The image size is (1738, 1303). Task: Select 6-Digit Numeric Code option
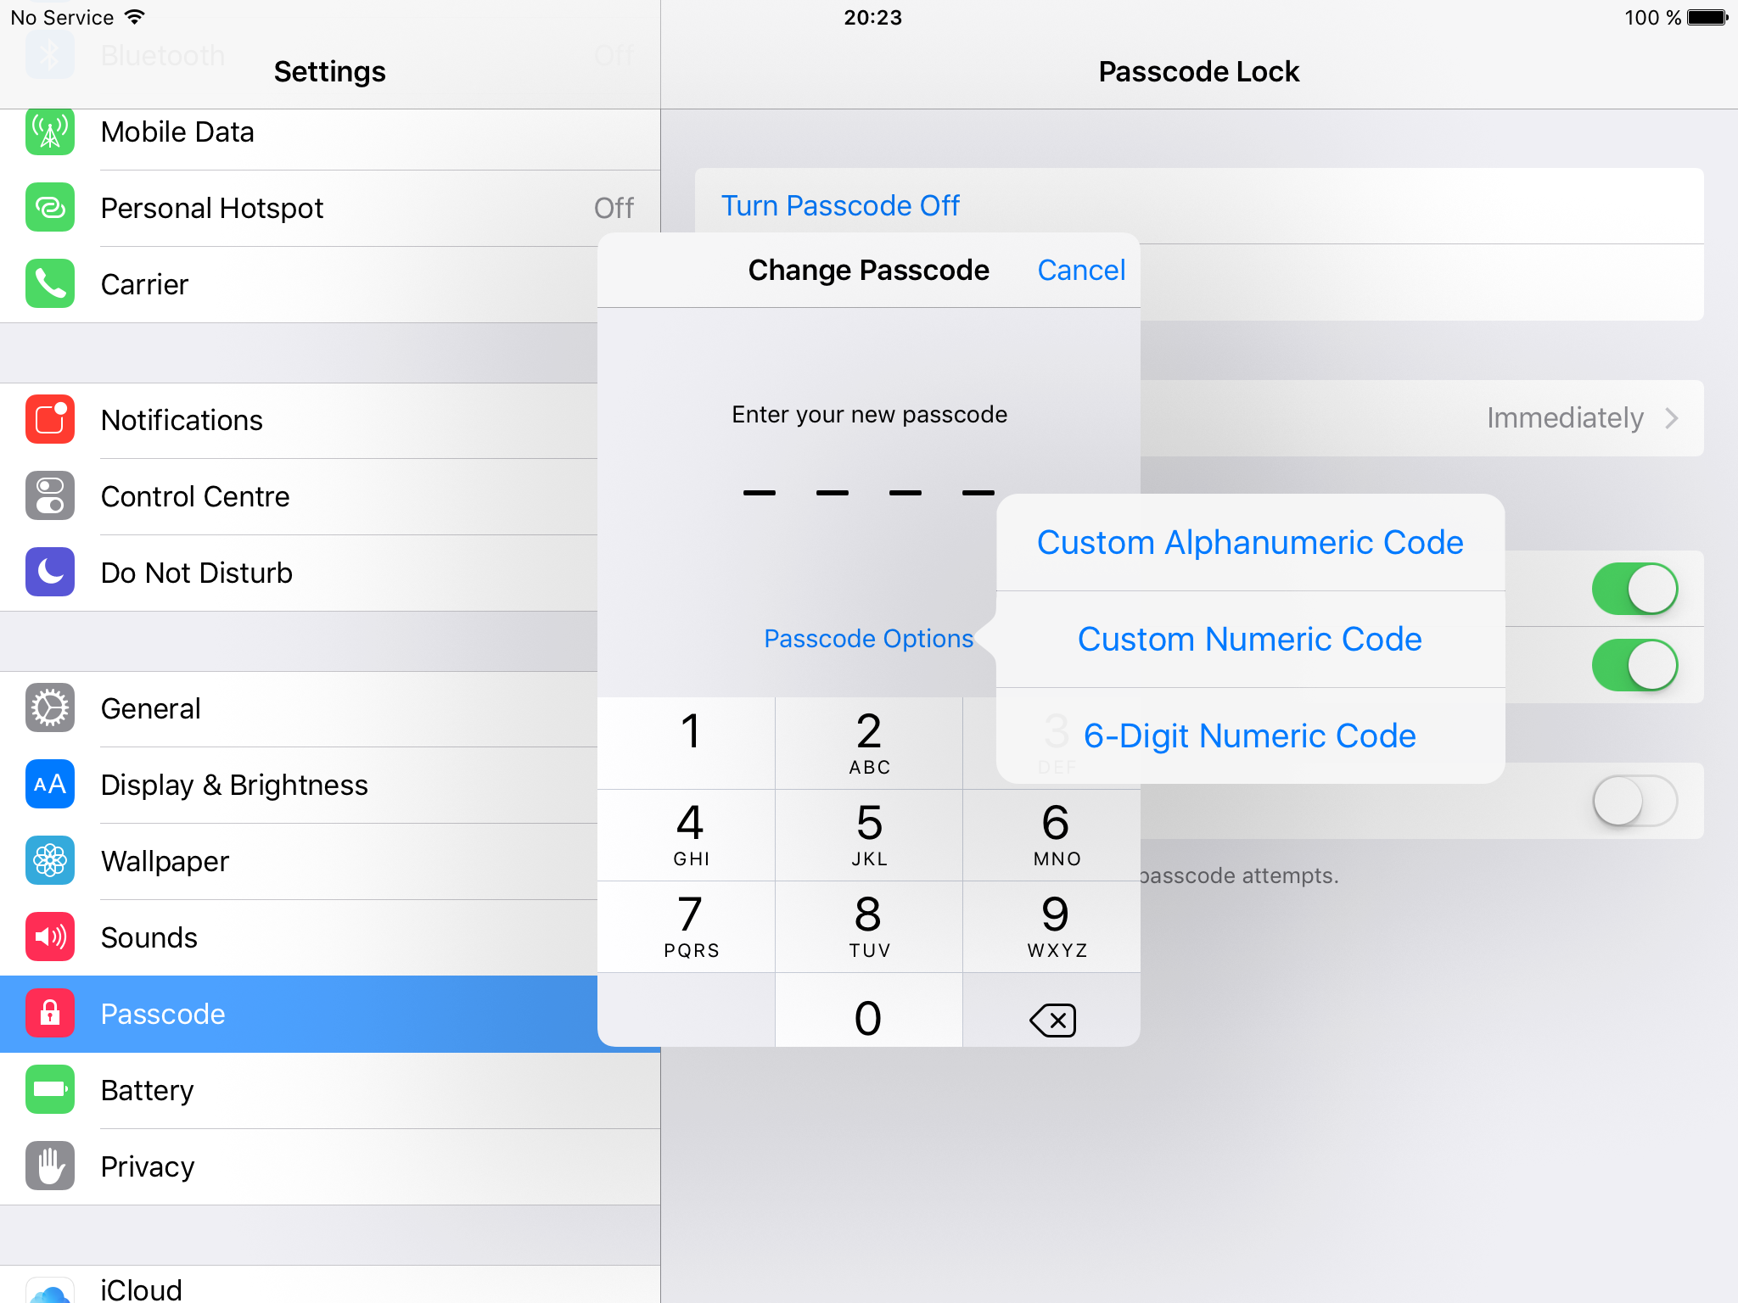click(x=1248, y=735)
